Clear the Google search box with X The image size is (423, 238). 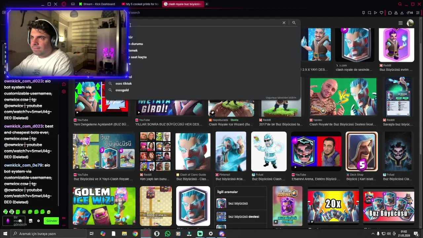284,22
